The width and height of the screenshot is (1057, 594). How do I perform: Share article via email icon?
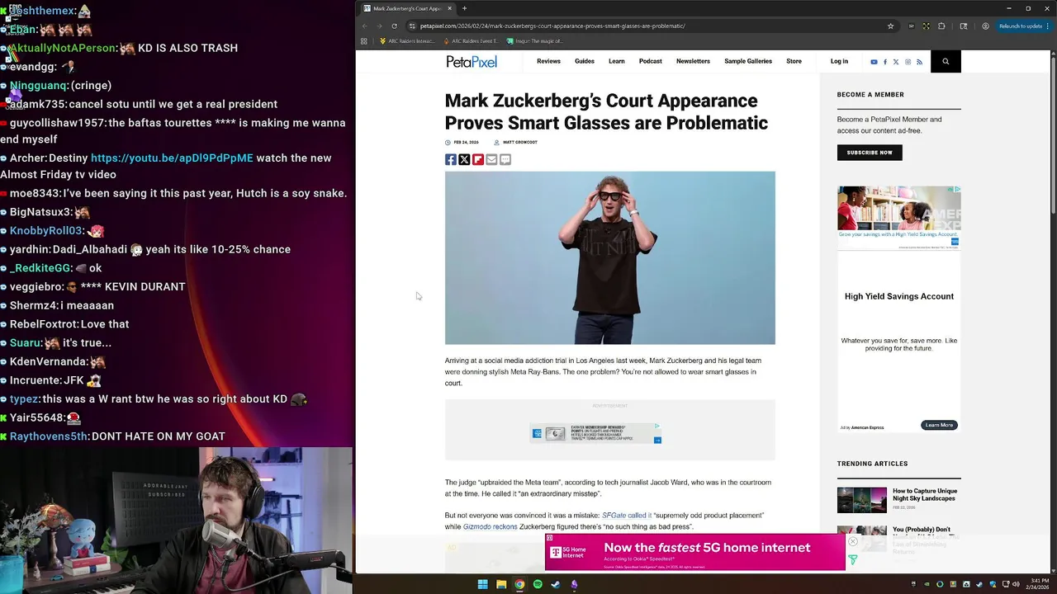pyautogui.click(x=491, y=159)
